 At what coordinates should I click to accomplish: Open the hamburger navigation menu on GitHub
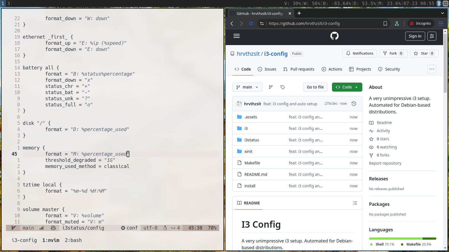coord(237,36)
